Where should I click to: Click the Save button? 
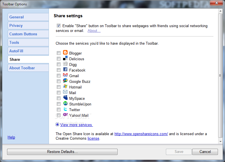(x=179, y=152)
